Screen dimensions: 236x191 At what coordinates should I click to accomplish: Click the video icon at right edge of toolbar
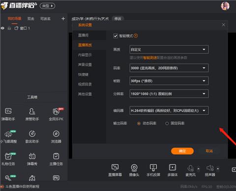tap(234, 169)
